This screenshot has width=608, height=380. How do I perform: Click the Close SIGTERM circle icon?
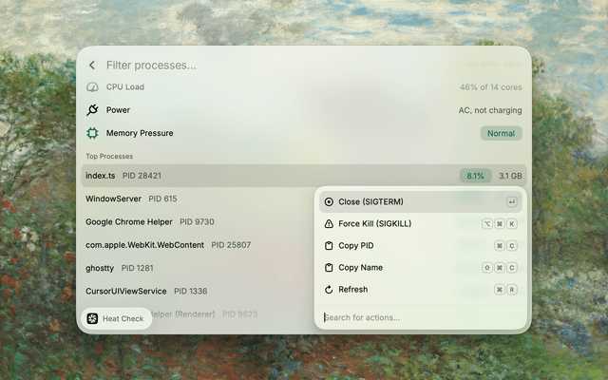[x=329, y=201]
